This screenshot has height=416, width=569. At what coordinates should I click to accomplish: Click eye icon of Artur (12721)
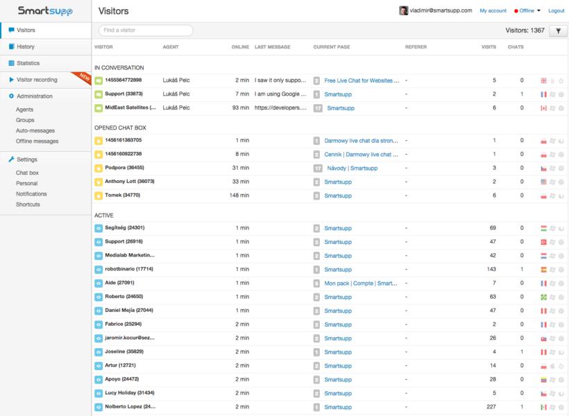click(99, 366)
